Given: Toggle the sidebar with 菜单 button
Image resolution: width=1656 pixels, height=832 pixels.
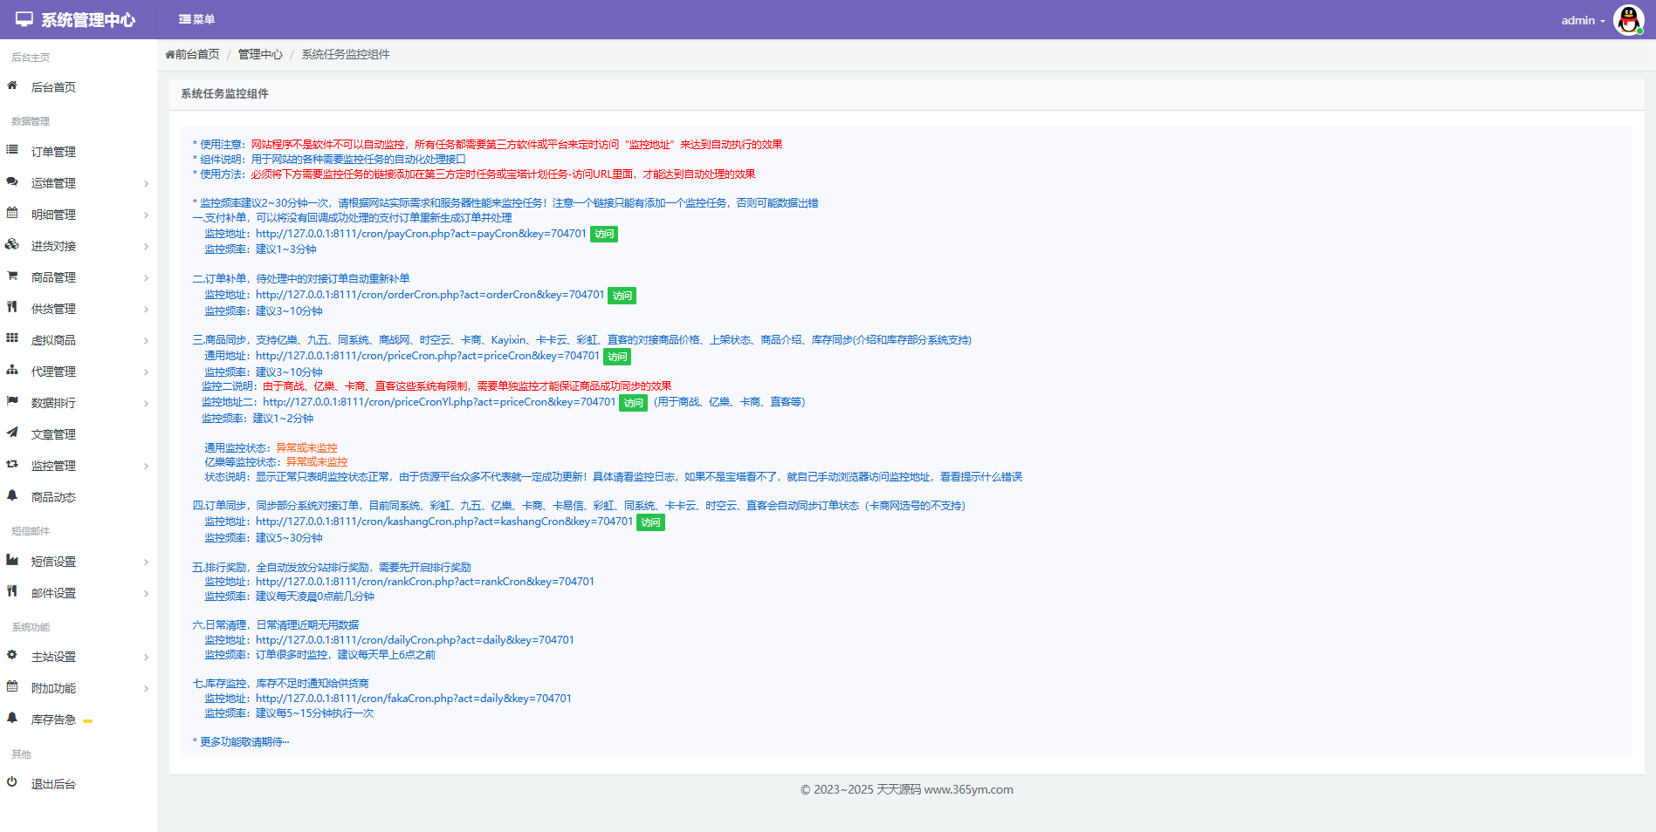Looking at the screenshot, I should pyautogui.click(x=196, y=19).
